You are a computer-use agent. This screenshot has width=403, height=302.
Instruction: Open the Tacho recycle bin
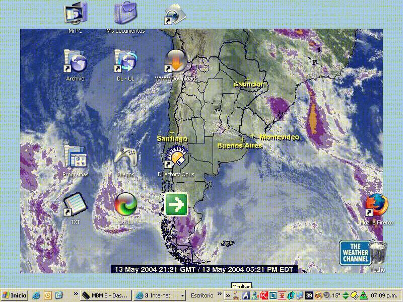click(378, 253)
